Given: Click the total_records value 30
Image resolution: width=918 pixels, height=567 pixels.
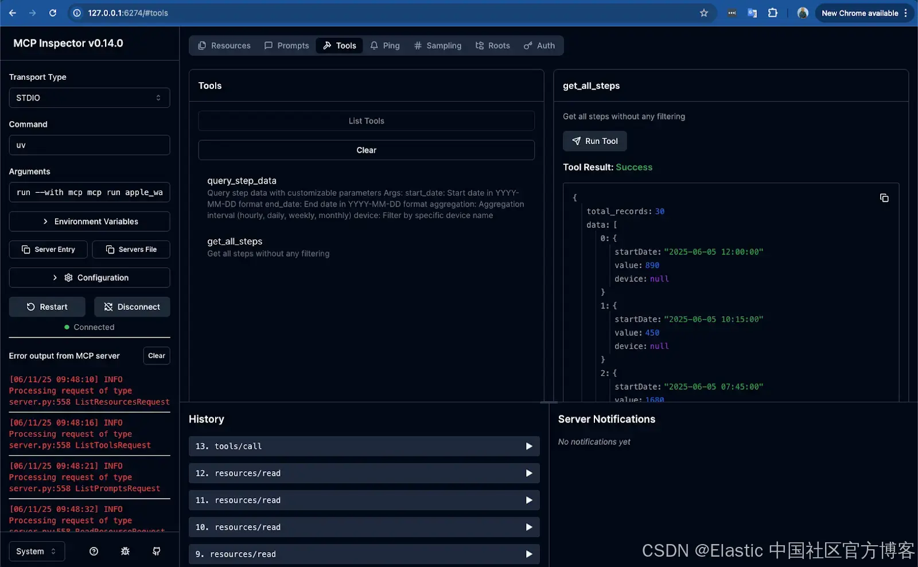Looking at the screenshot, I should pyautogui.click(x=660, y=211).
